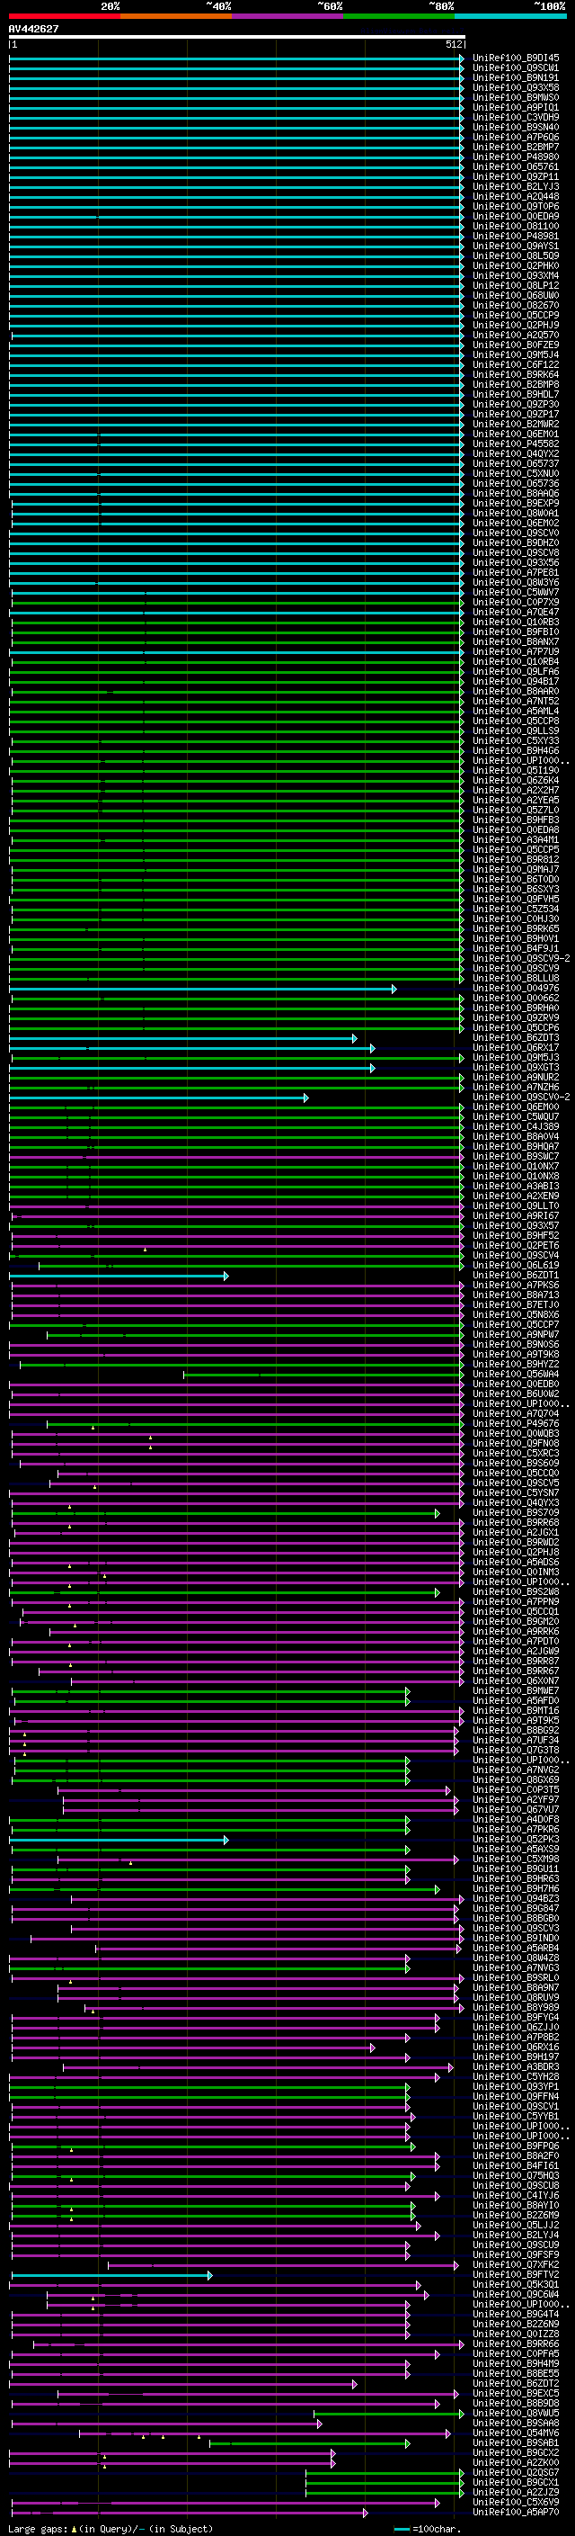
Task: Select the UniRef100_C3VDH9 label
Action: [516, 117]
